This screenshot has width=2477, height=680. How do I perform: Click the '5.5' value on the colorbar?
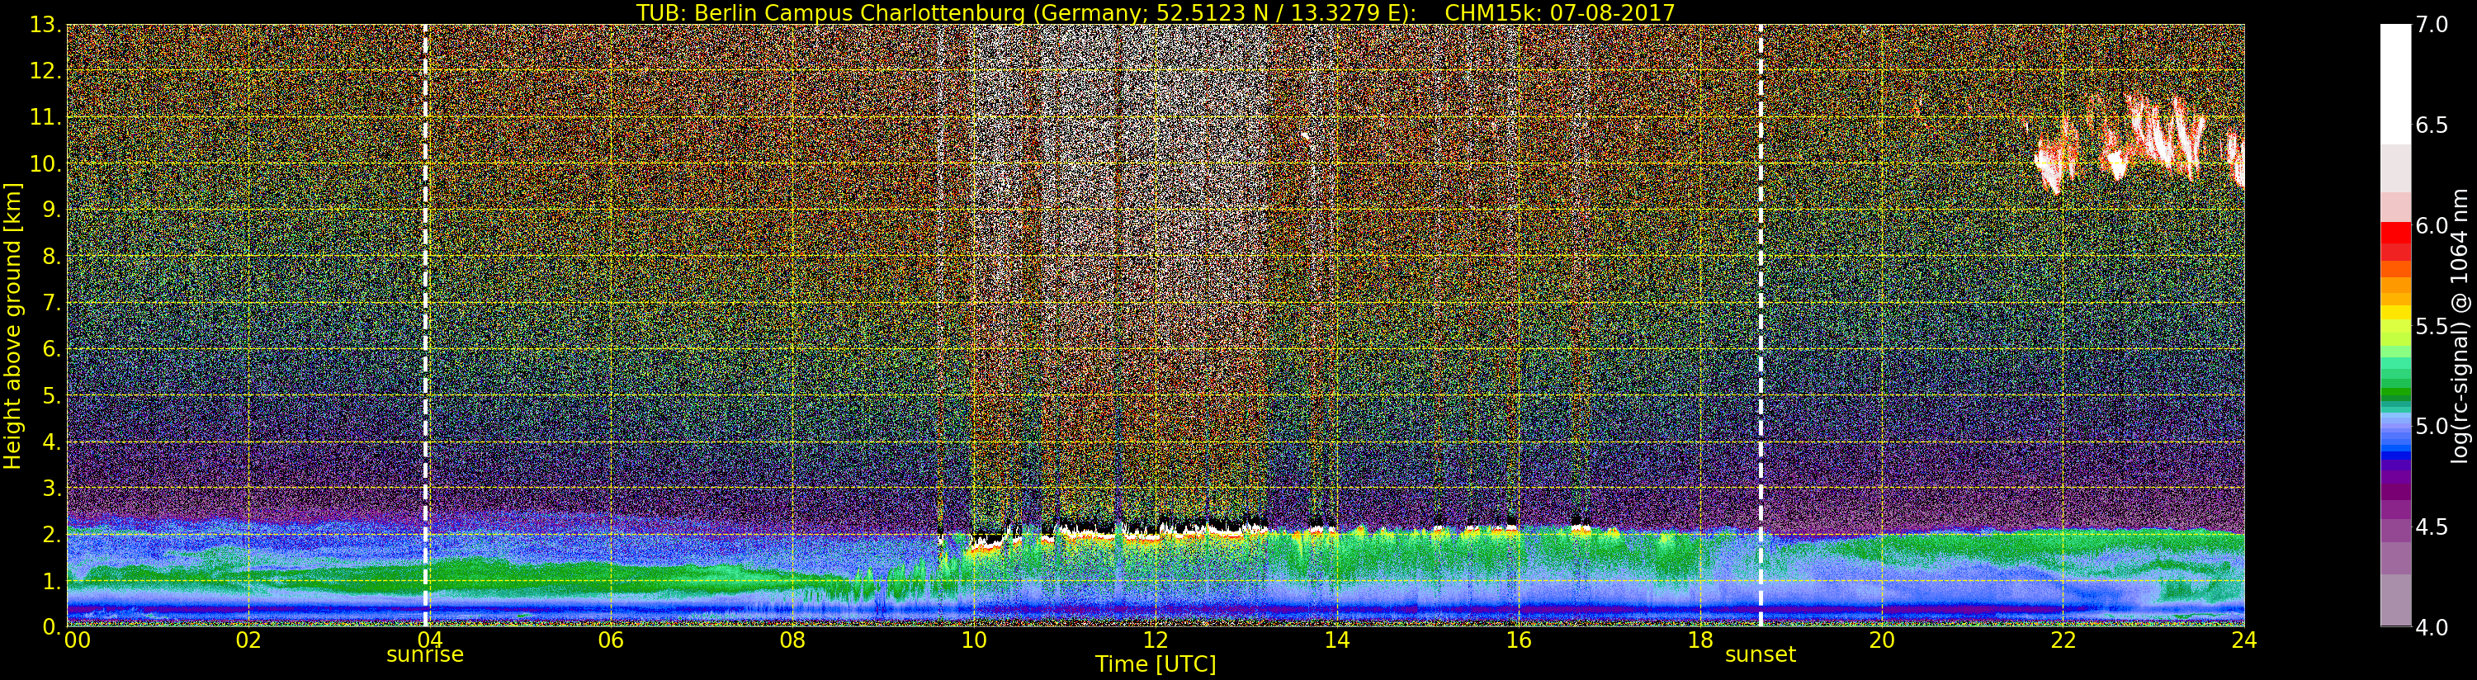2431,326
